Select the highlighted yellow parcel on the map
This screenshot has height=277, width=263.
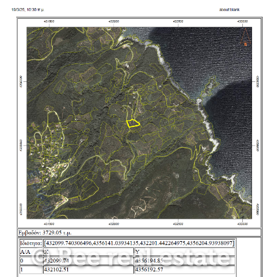pos(133,123)
